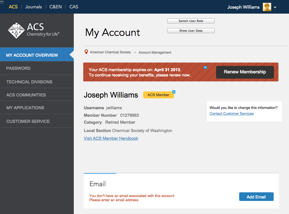Click Joseph Williams profile name heading

coord(111,95)
